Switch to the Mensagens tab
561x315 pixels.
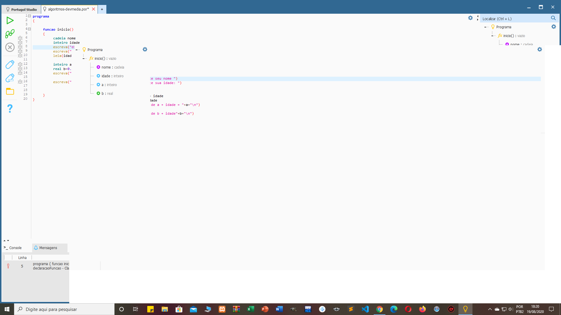(48, 248)
